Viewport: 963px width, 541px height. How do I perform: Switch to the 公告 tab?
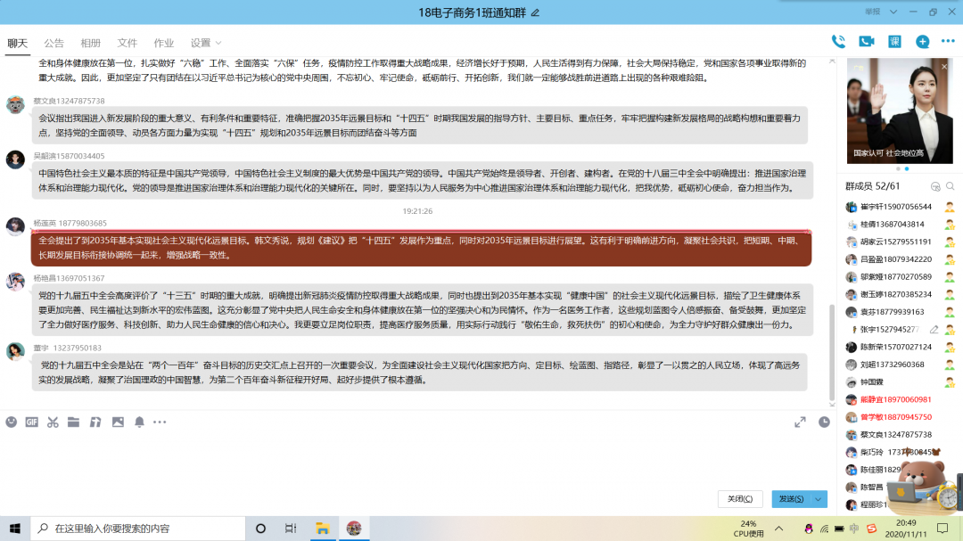[x=53, y=43]
